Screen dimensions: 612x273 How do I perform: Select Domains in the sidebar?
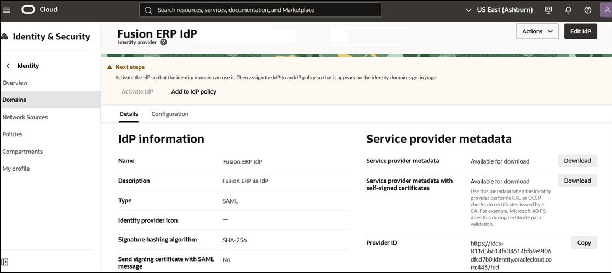pyautogui.click(x=50, y=100)
